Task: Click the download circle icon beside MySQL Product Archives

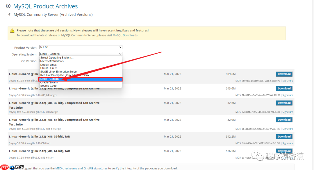Action: [8, 6]
